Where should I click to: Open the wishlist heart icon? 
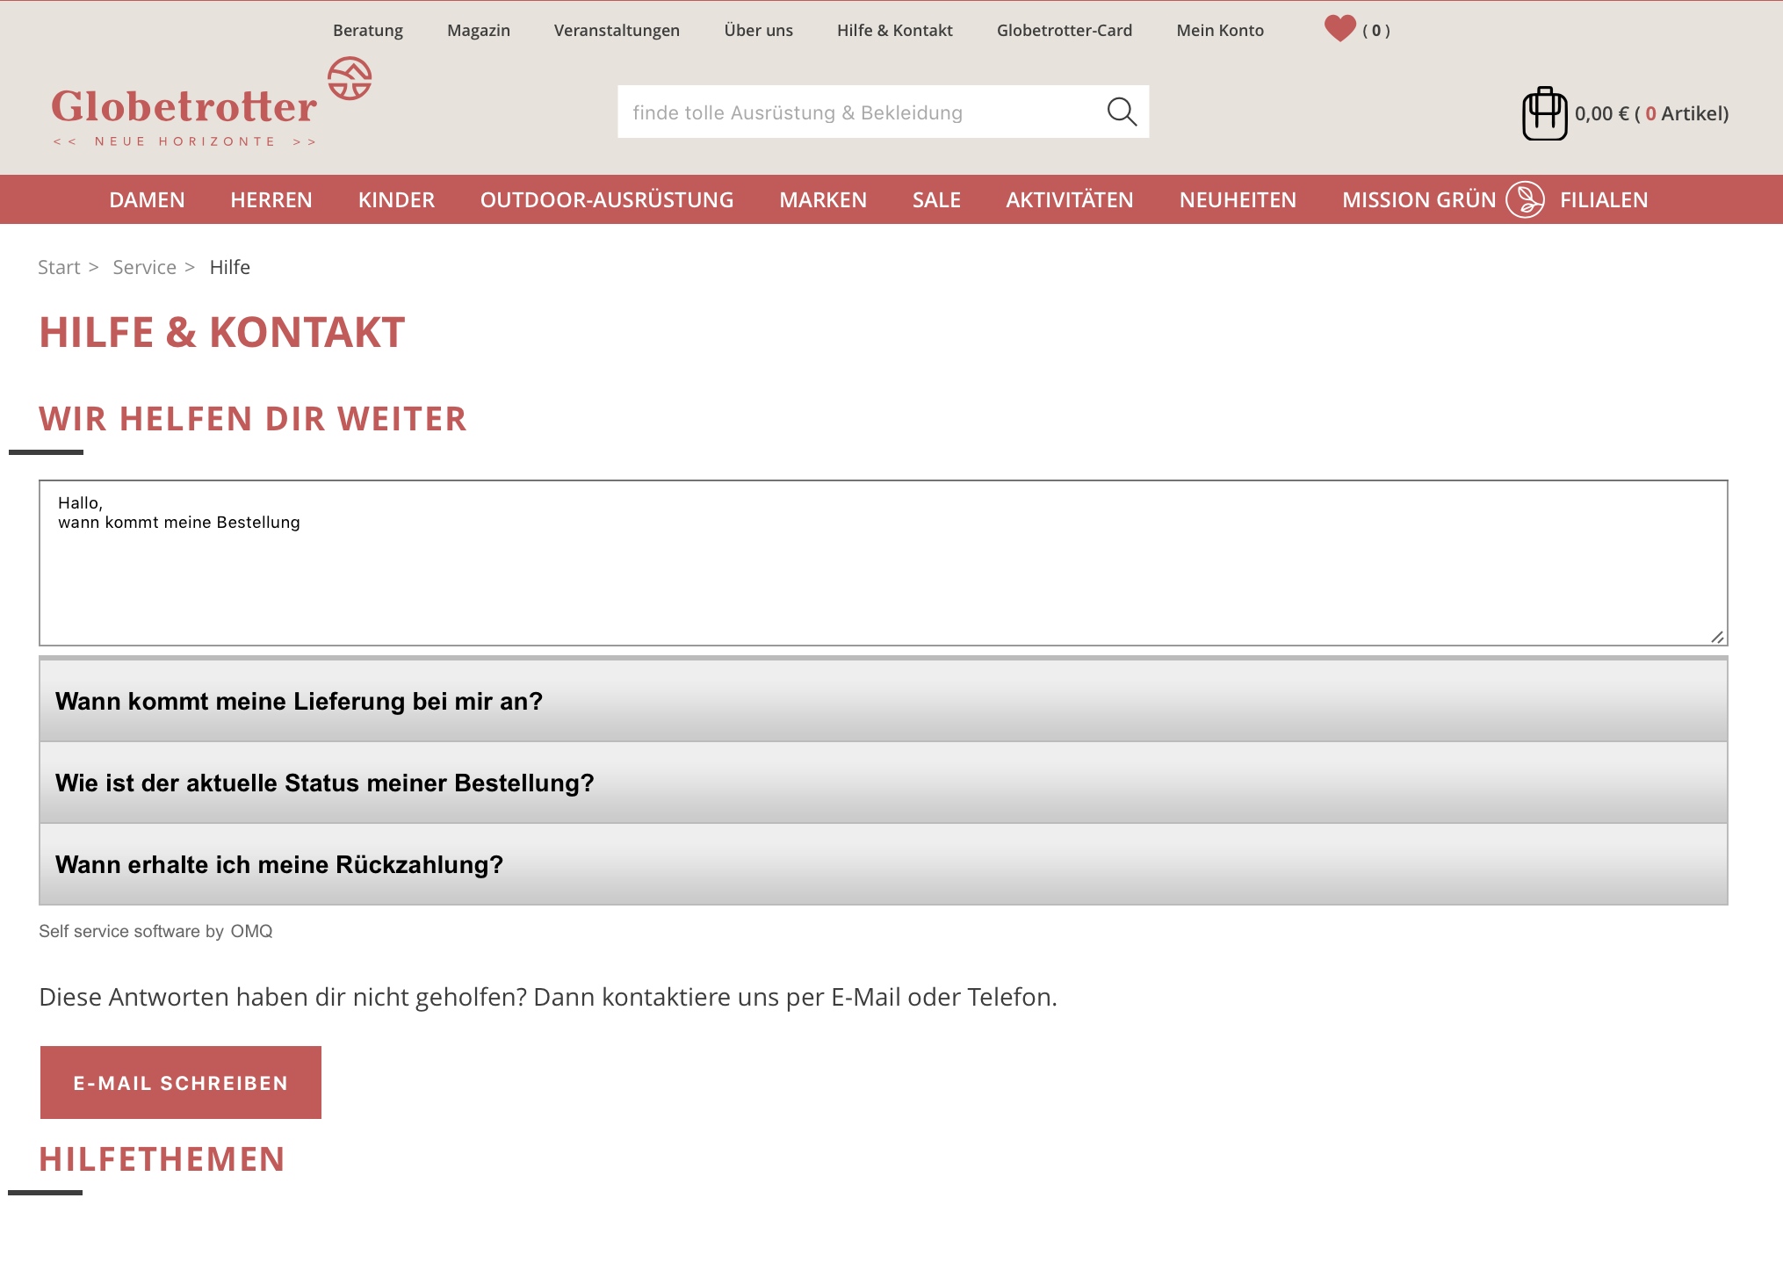(1339, 29)
